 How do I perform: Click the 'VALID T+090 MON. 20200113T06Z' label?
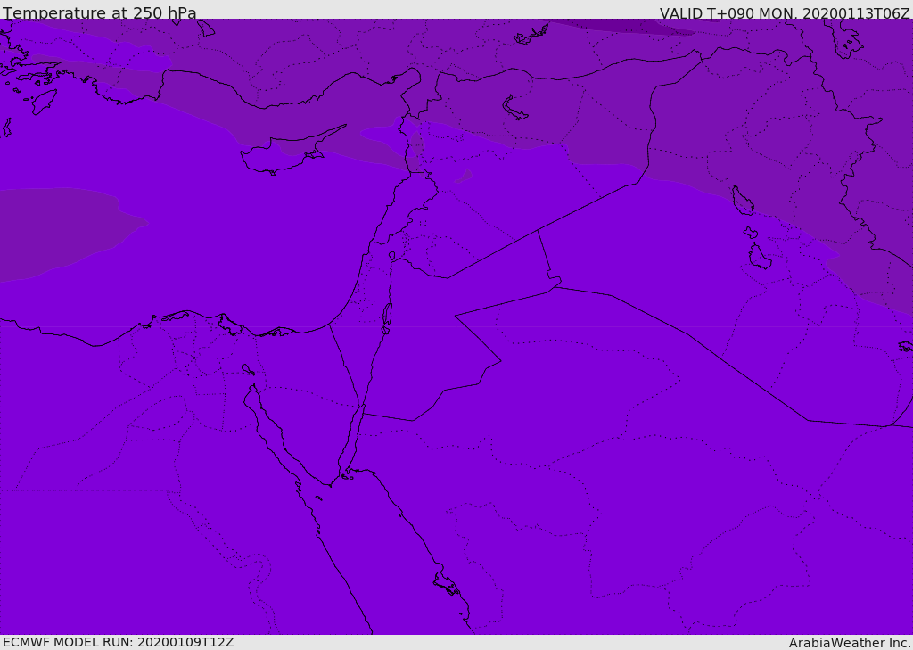point(785,12)
